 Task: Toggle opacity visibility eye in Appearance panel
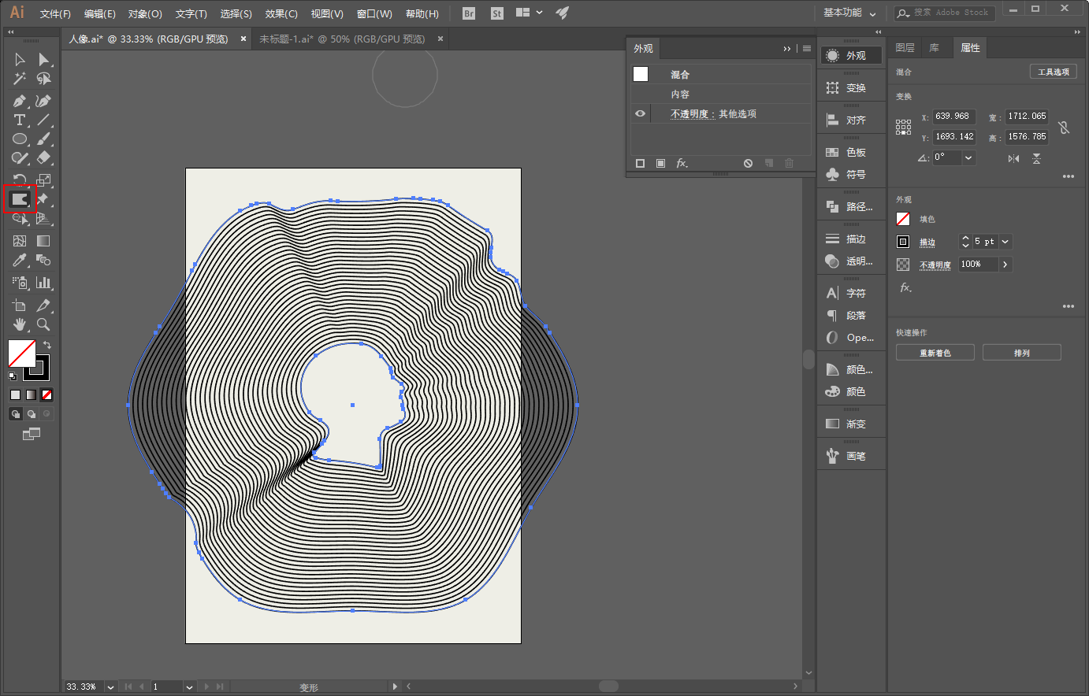[x=640, y=113]
